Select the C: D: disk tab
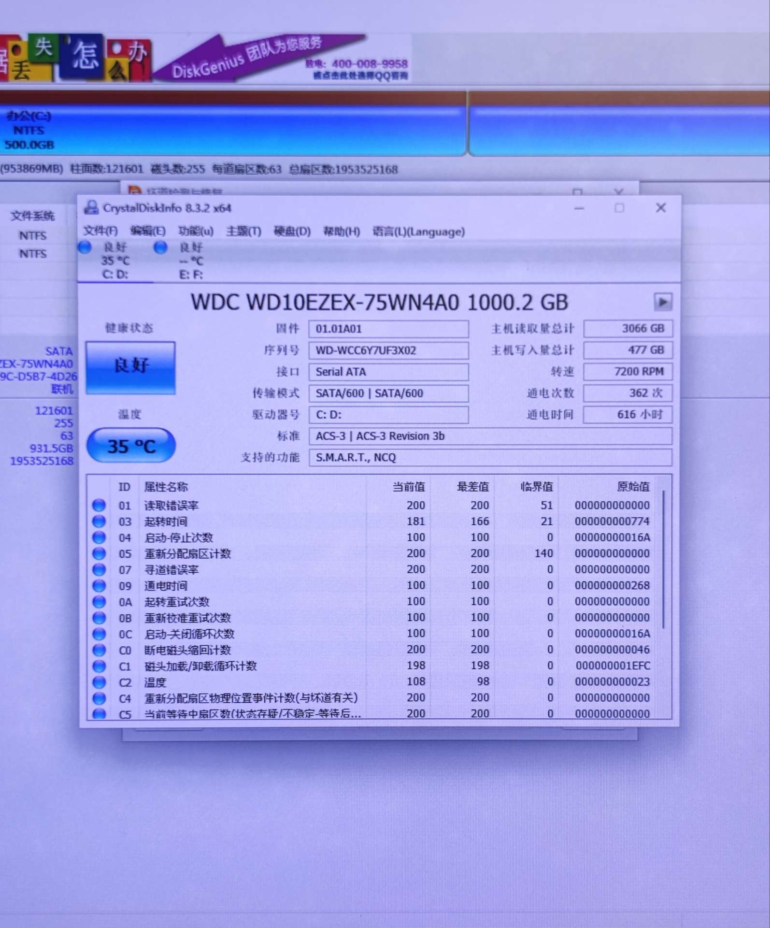The height and width of the screenshot is (928, 770). click(x=115, y=261)
